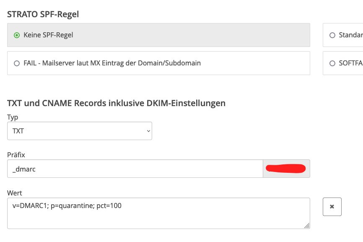The height and width of the screenshot is (242, 363).
Task: Click the chevron arrow in the Typ dropdown
Action: click(x=148, y=131)
